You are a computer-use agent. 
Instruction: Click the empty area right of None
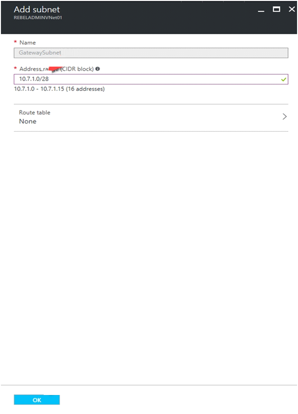[x=158, y=121]
